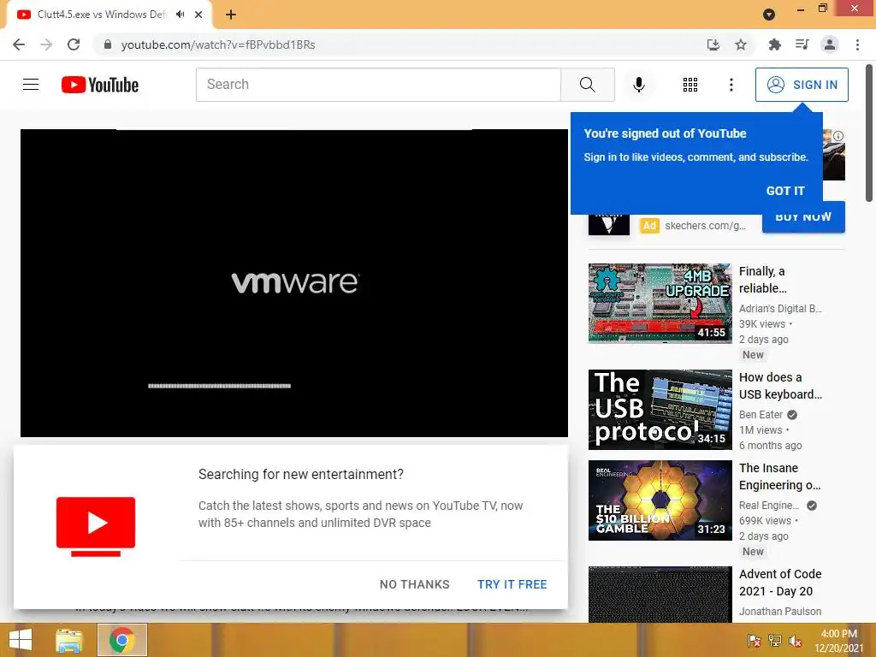Dismiss signed-out tooltip with GOT IT
The image size is (876, 657).
(x=785, y=191)
